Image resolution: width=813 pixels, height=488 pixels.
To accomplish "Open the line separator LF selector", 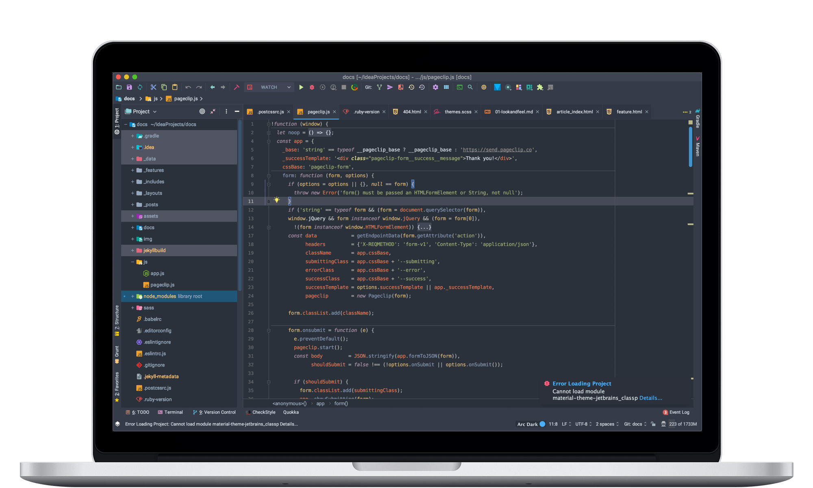I will tap(567, 424).
